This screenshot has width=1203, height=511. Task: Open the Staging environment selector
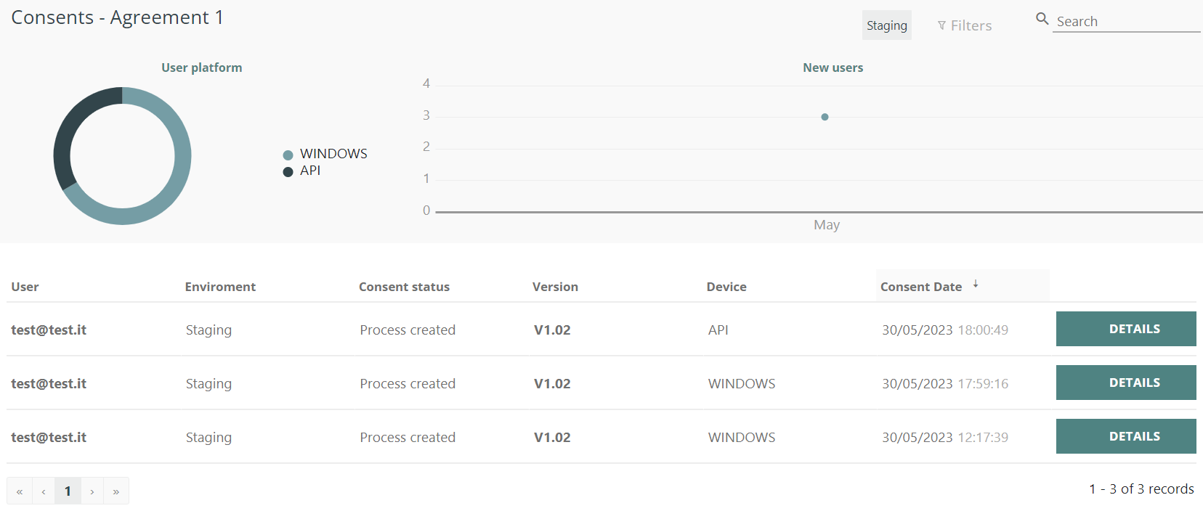886,25
